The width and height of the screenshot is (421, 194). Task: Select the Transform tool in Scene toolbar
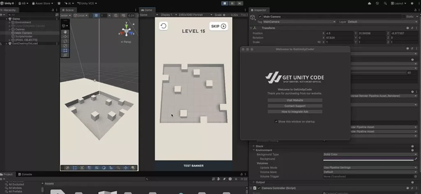tap(65, 55)
